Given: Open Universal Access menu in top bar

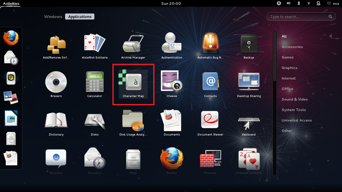Looking at the screenshot, I should click(x=279, y=3).
